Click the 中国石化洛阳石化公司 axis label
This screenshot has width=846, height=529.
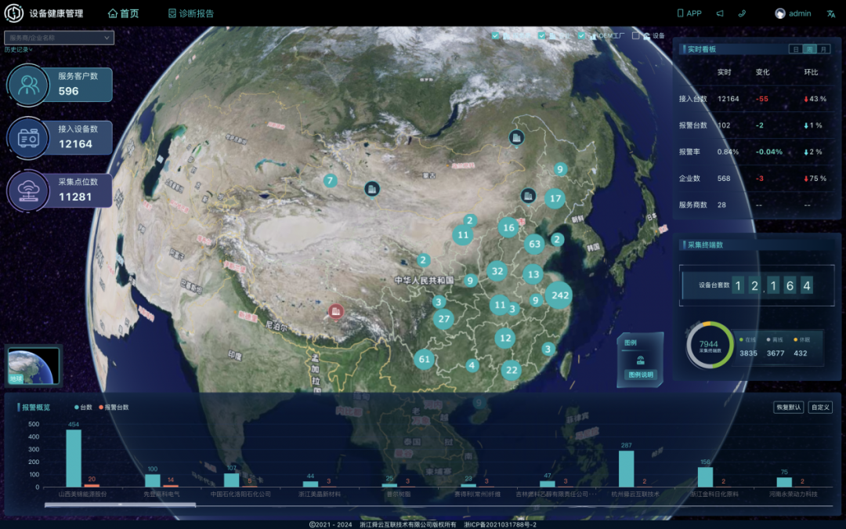(240, 494)
